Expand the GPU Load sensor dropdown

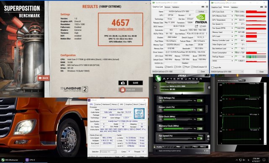[232, 36]
